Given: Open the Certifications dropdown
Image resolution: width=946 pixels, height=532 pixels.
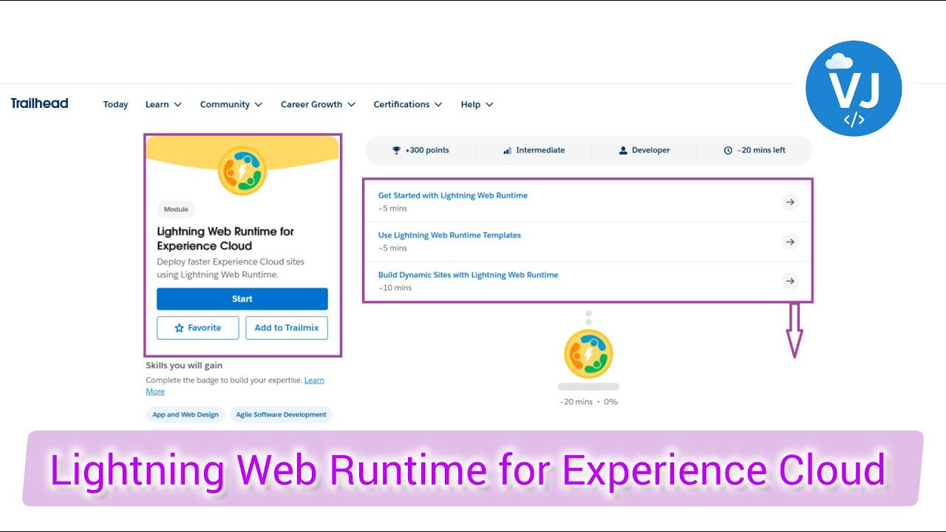Looking at the screenshot, I should pyautogui.click(x=408, y=105).
